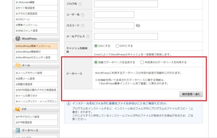Click the help icon beside ブログ名
Screen dimensions: 217x138
pyautogui.click(x=80, y=4)
